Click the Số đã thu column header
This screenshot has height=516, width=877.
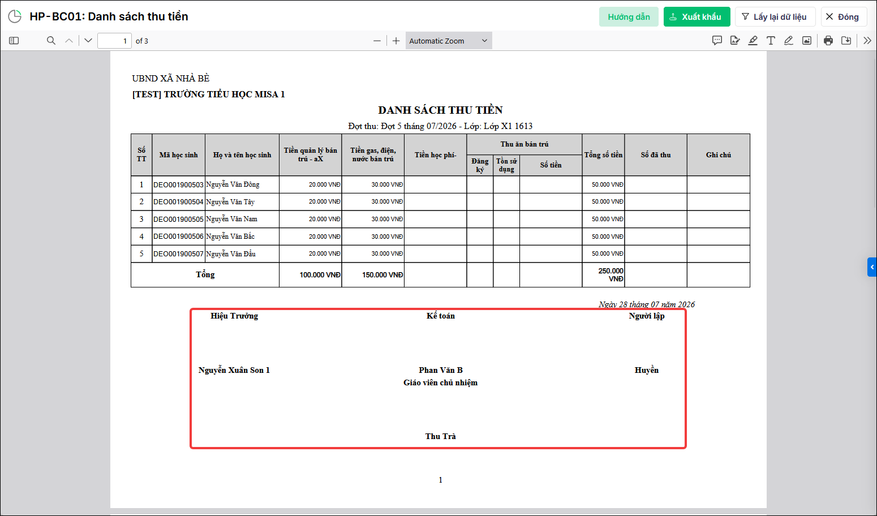tap(656, 155)
